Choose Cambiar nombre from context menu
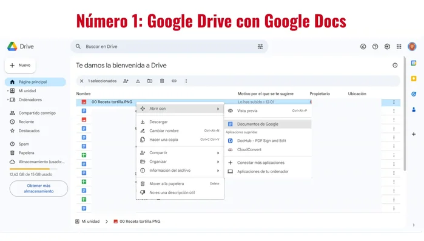The height and width of the screenshot is (241, 424). [x=180, y=131]
